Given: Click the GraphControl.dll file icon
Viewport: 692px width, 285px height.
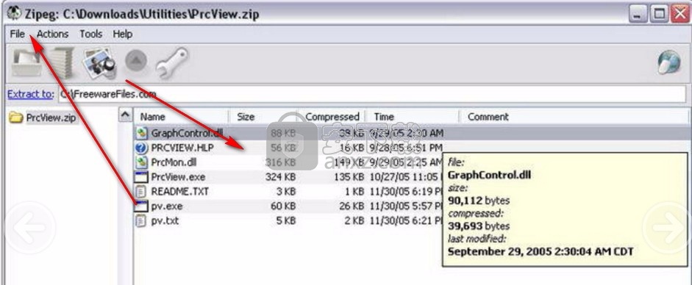Looking at the screenshot, I should (x=141, y=133).
